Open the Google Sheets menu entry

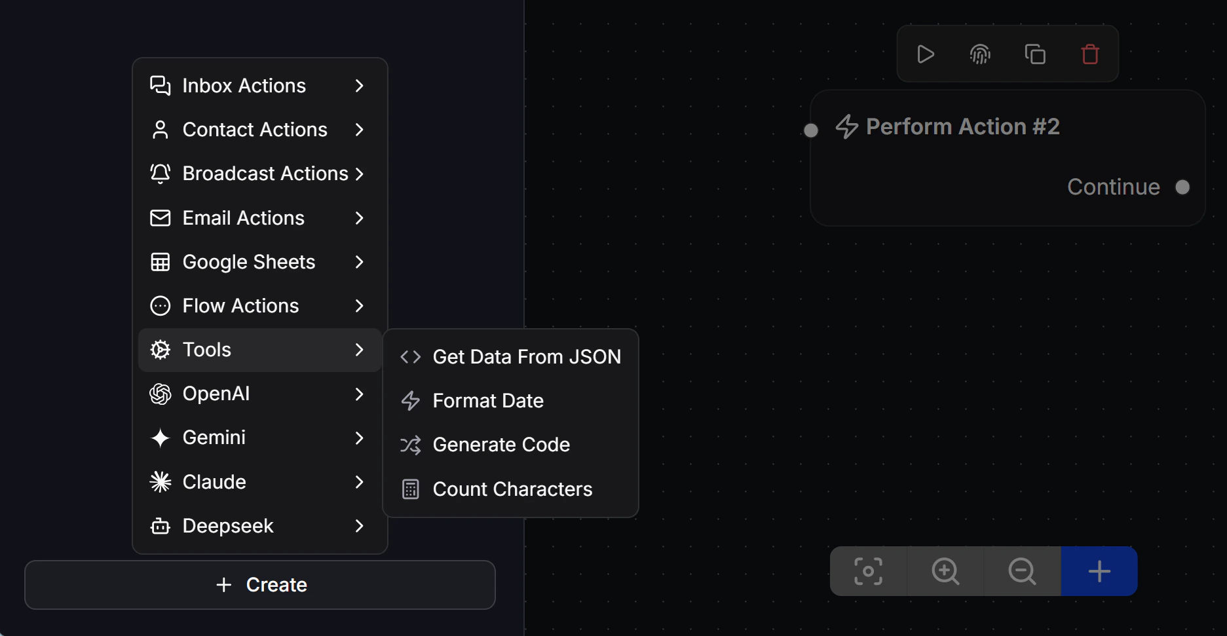260,262
